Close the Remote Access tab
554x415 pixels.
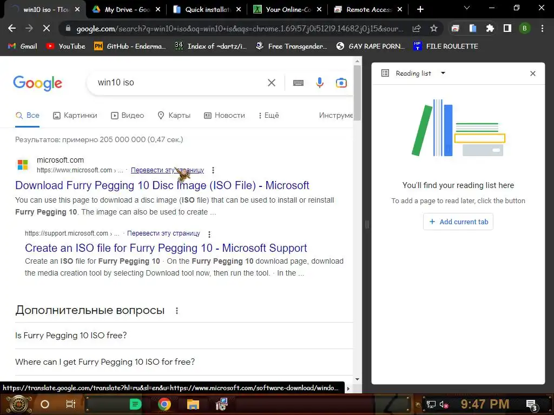pyautogui.click(x=400, y=10)
